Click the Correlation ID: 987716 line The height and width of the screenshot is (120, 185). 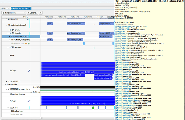(124, 18)
